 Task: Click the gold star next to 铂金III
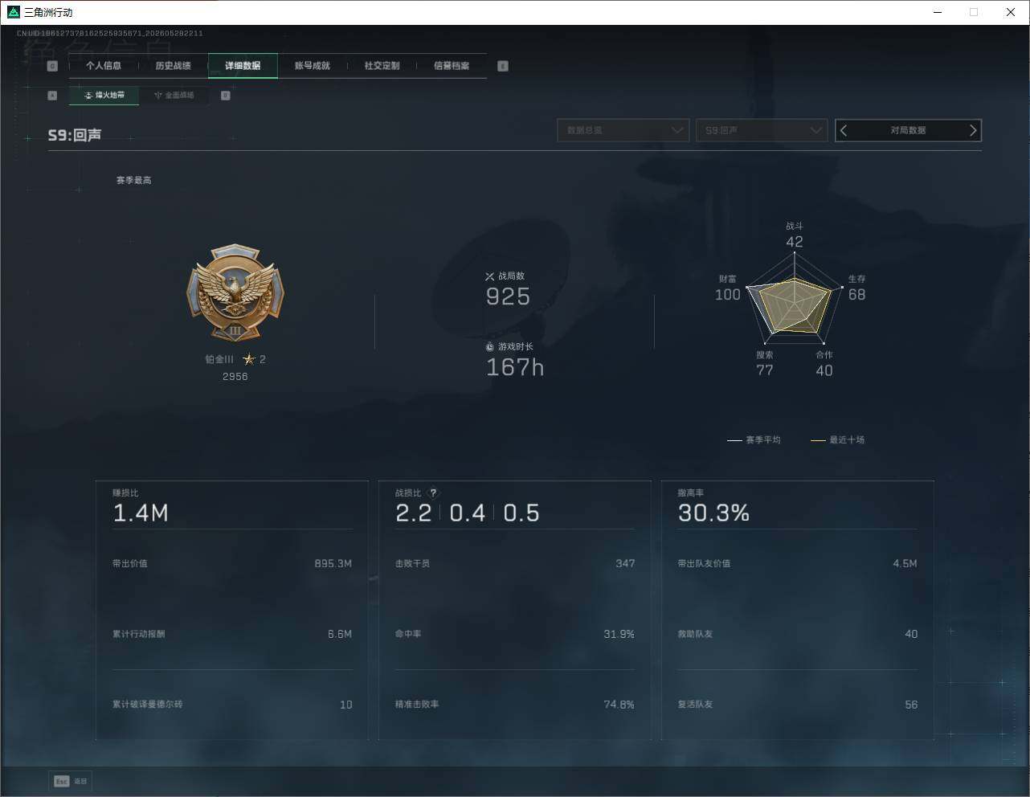click(x=249, y=359)
